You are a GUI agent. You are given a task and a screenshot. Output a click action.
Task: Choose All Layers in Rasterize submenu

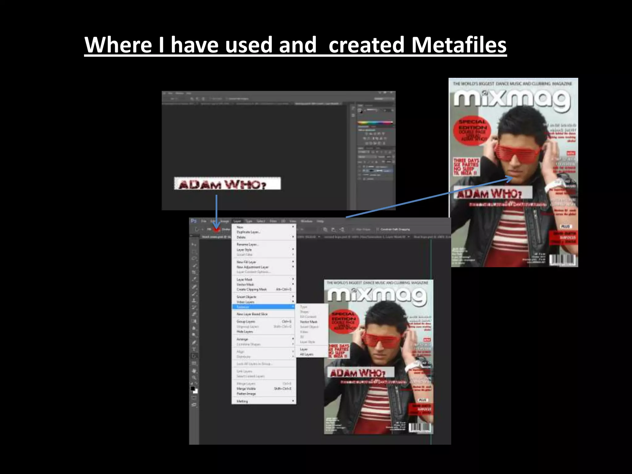312,354
